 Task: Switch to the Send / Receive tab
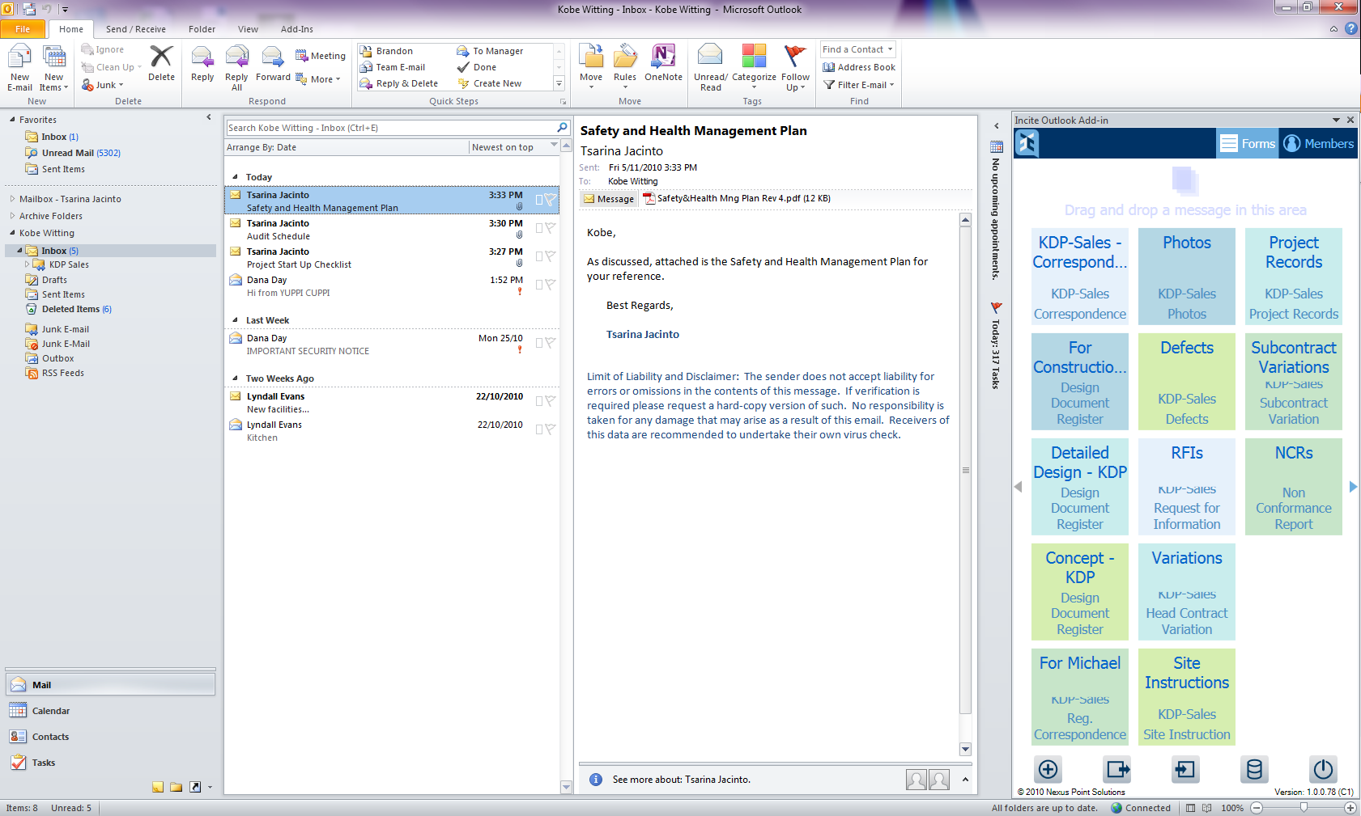tap(135, 29)
